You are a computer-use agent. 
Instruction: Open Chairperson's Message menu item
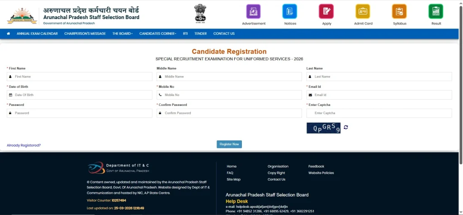tap(85, 33)
